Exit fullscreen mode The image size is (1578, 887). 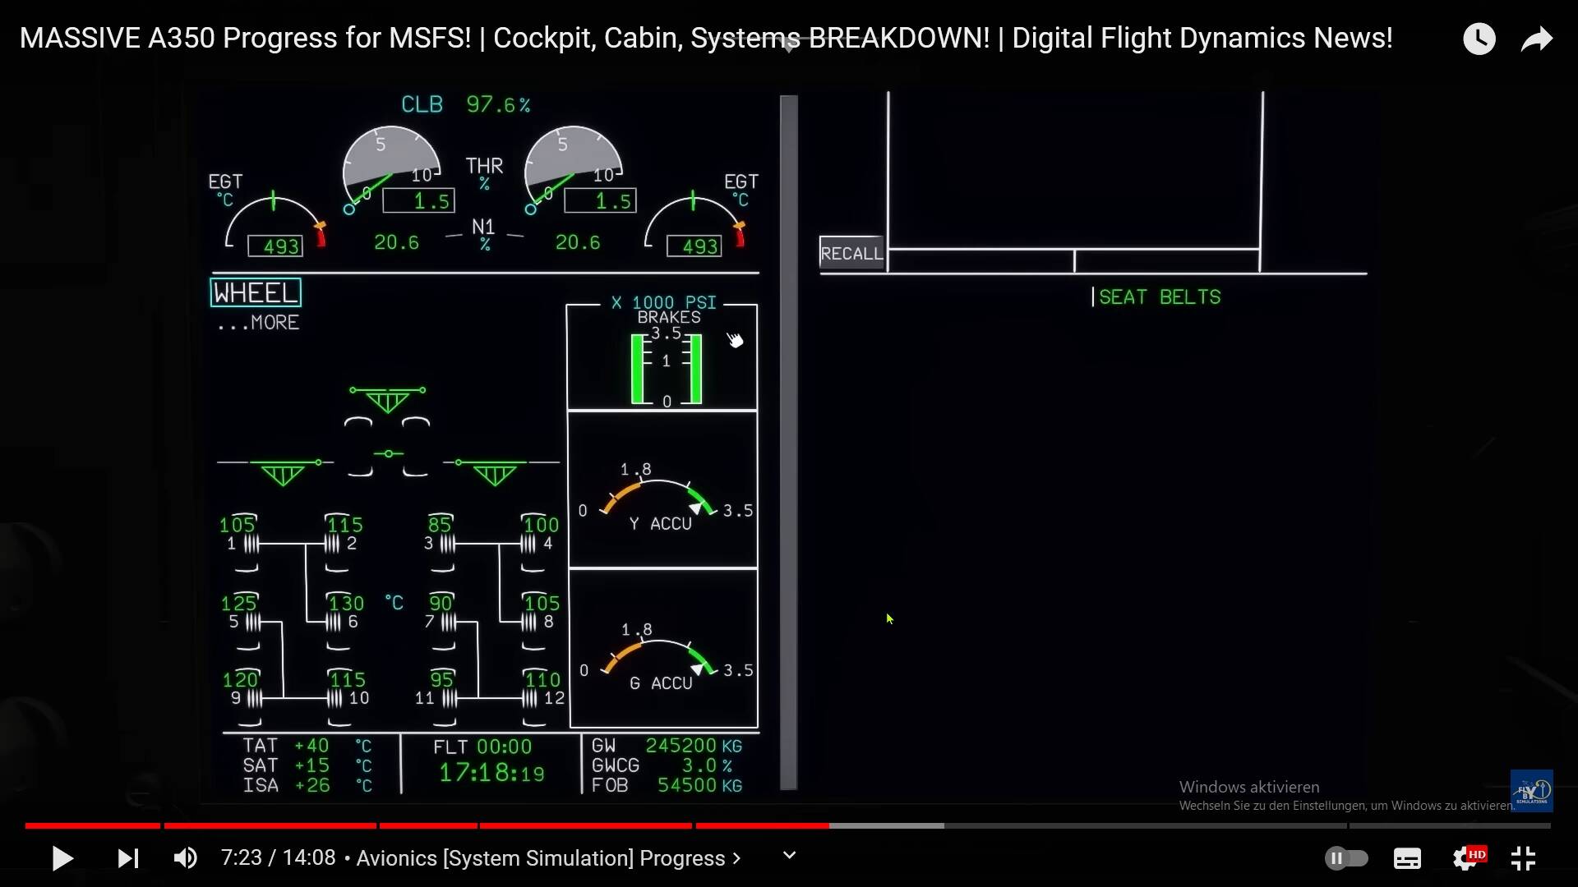pyautogui.click(x=1523, y=858)
